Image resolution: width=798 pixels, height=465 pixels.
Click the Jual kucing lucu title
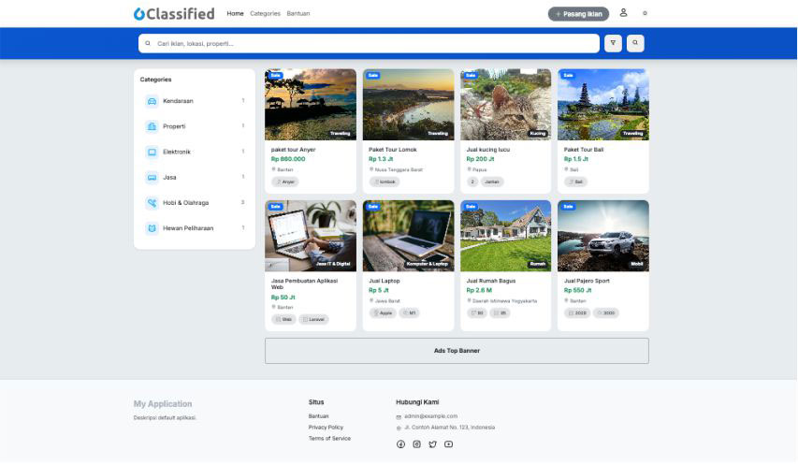point(488,150)
